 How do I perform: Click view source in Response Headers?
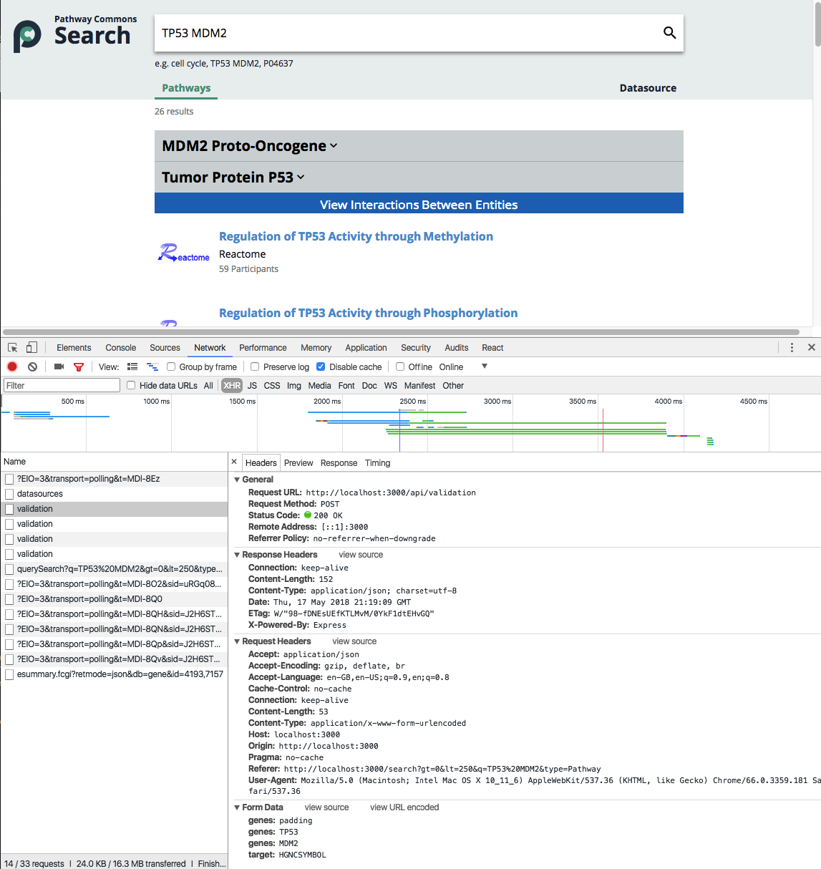pos(361,555)
